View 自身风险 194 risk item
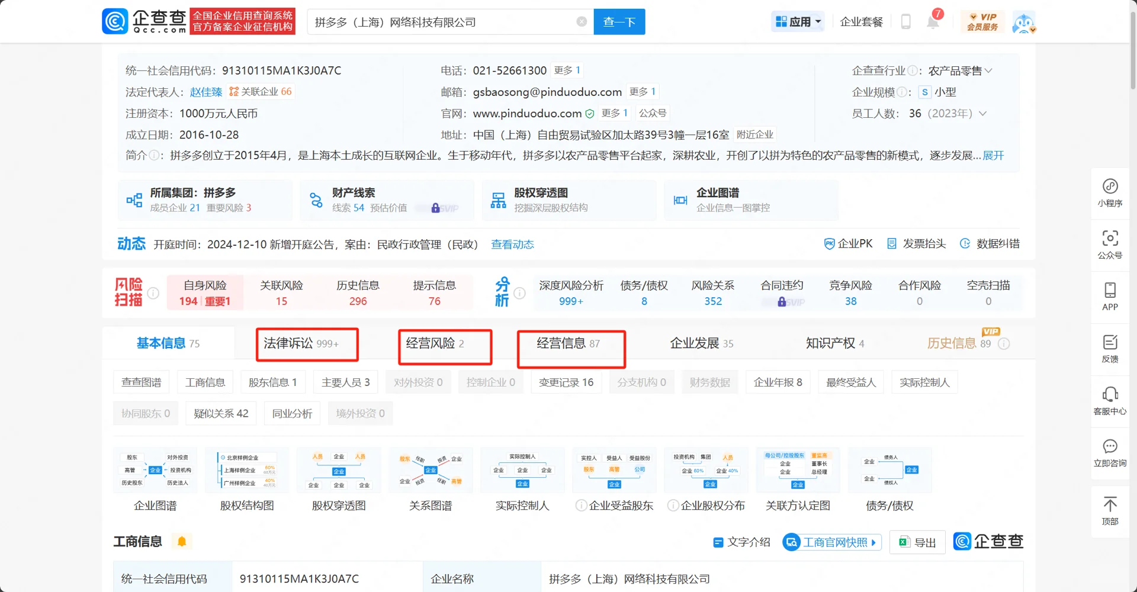Viewport: 1137px width, 592px height. [205, 293]
